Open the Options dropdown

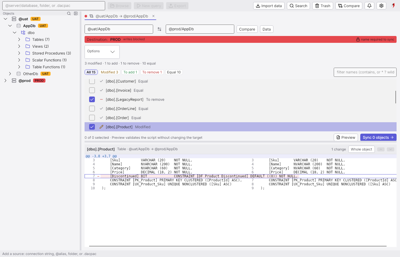(x=102, y=52)
